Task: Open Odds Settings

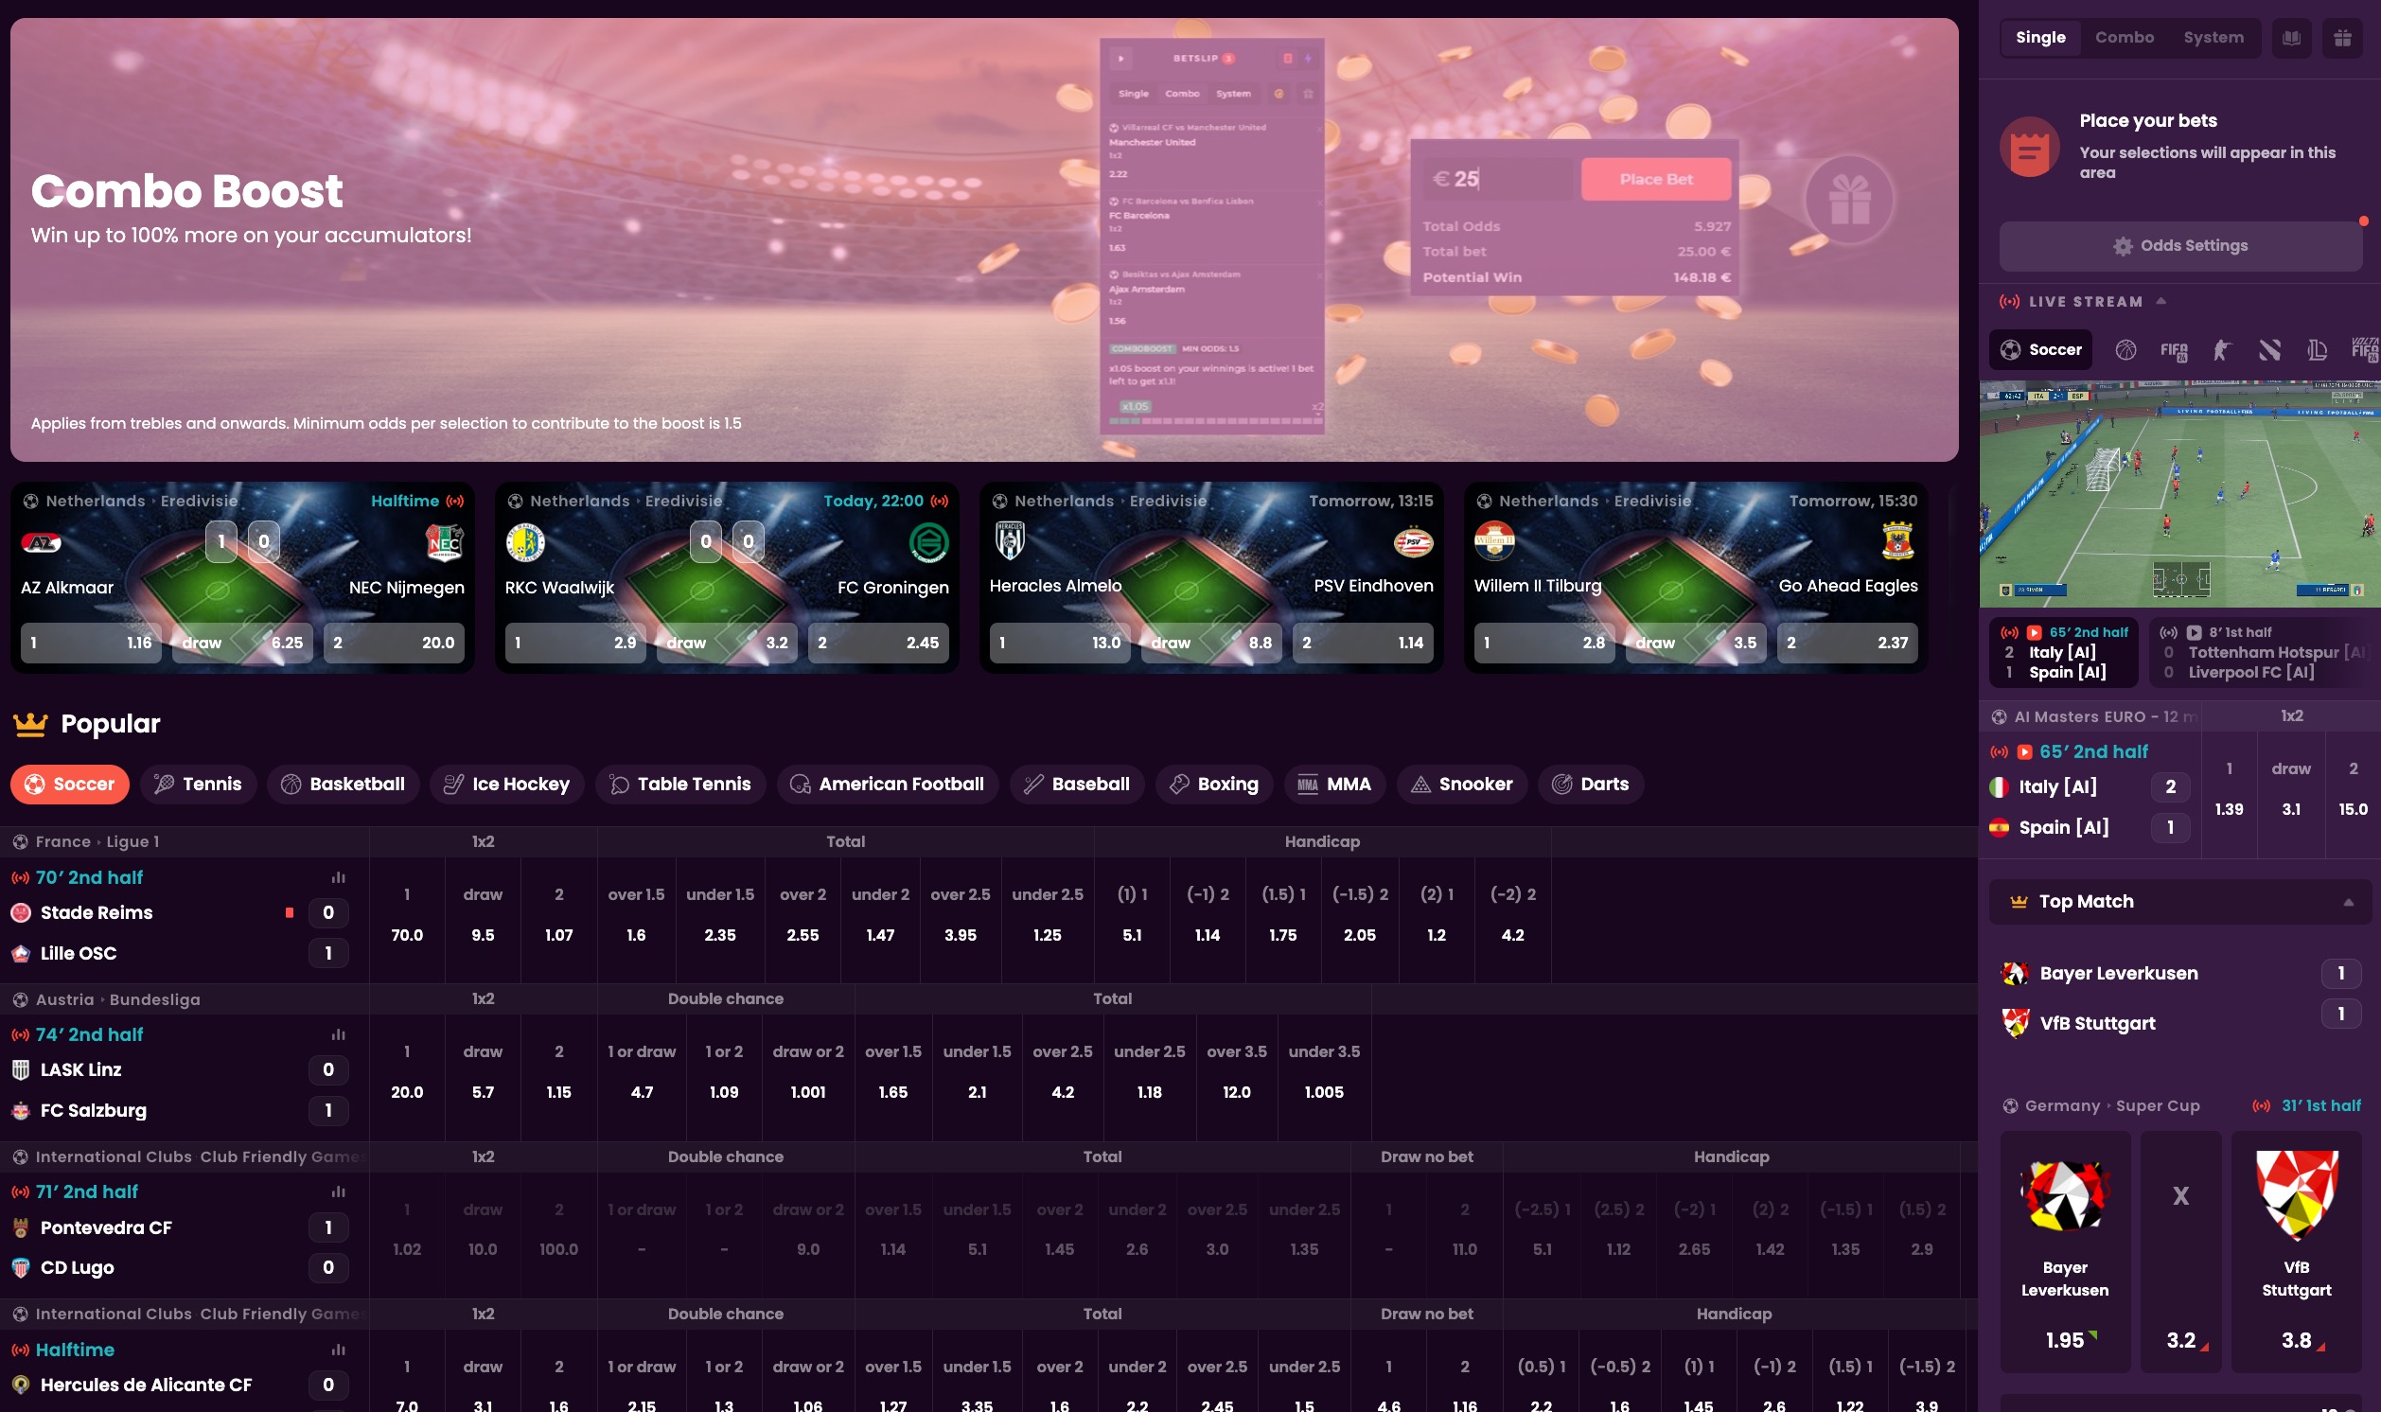Action: point(2180,246)
